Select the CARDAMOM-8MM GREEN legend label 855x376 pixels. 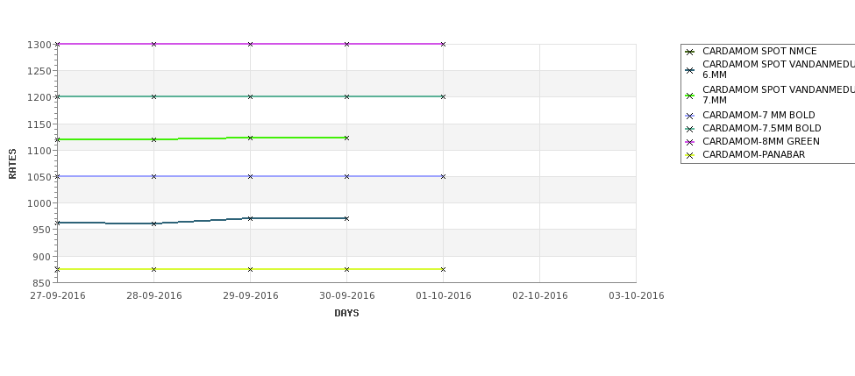click(x=760, y=142)
